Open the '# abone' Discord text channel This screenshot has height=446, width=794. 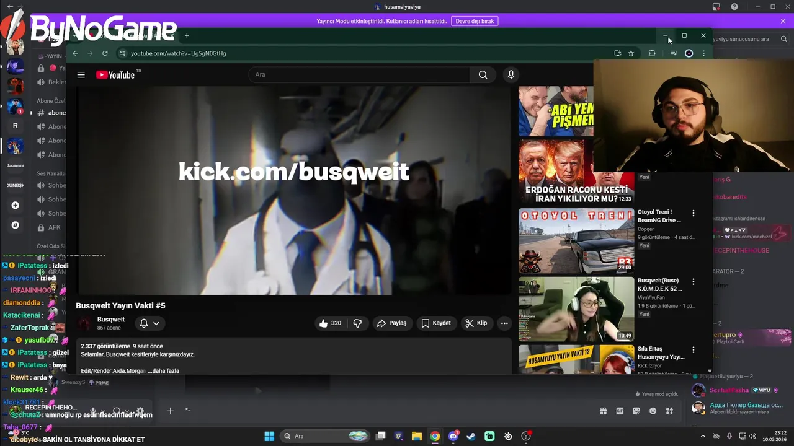click(x=51, y=113)
